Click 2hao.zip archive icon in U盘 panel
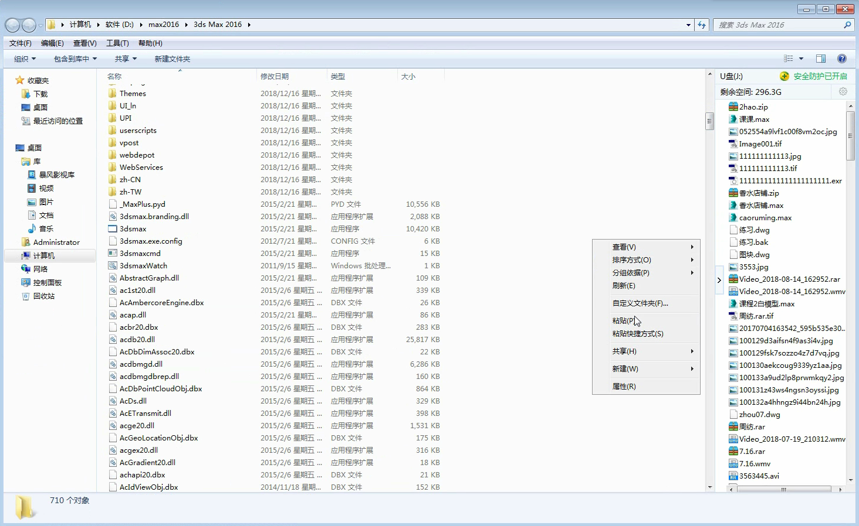The image size is (859, 526). click(x=733, y=107)
